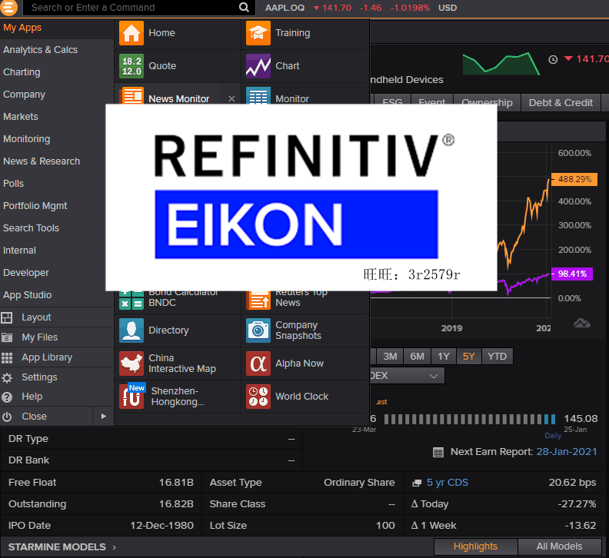
Task: Open the My Files folder icon
Action: pos(7,337)
